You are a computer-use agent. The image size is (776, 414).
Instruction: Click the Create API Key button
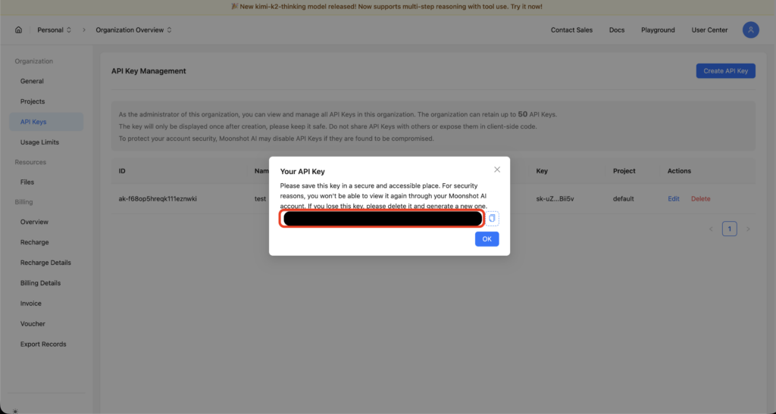725,71
